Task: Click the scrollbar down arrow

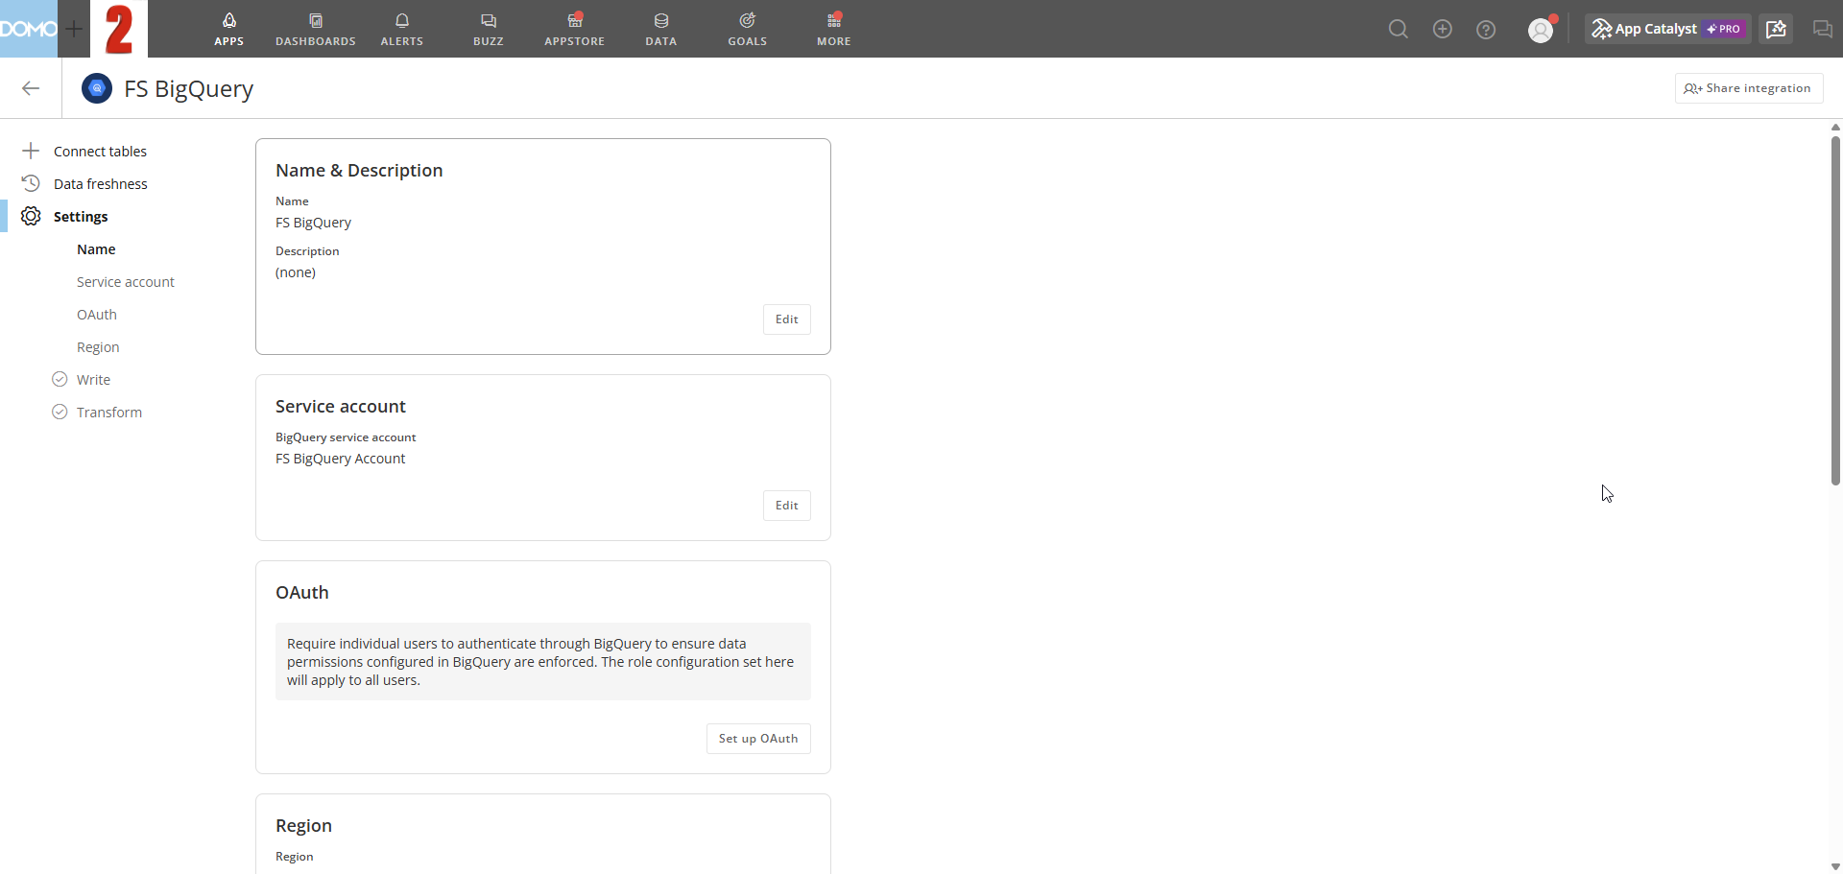Action: tap(1835, 866)
